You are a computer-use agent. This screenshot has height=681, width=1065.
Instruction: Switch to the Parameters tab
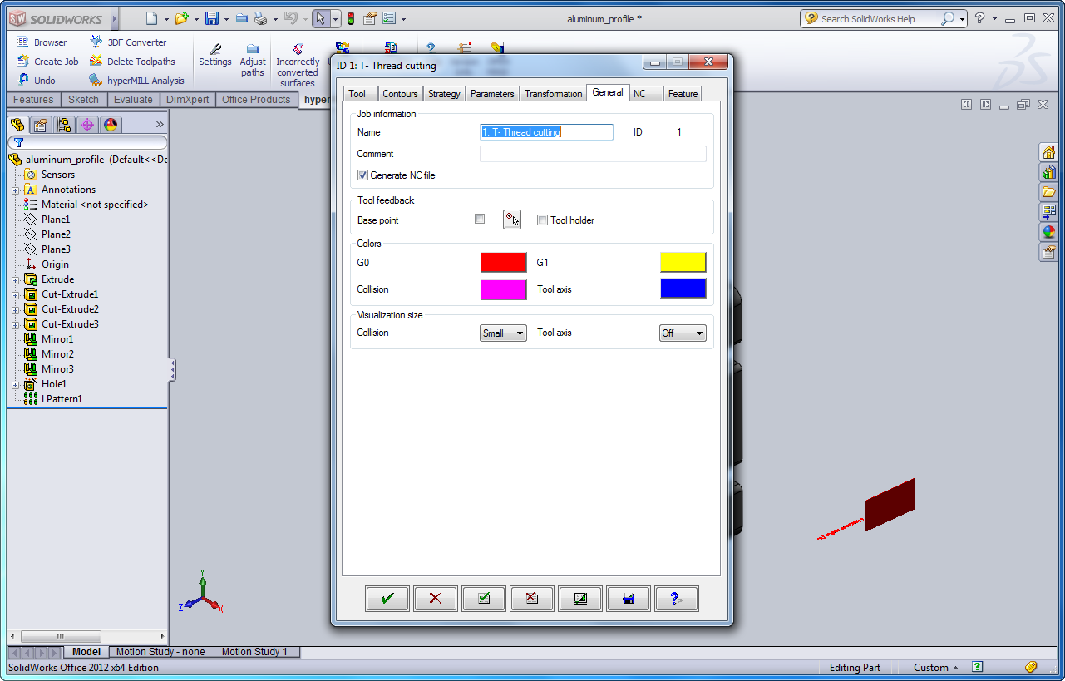pyautogui.click(x=492, y=94)
